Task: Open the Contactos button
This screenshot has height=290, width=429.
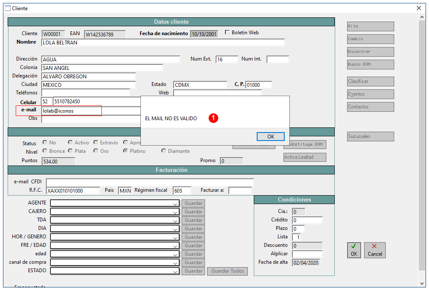Action: coord(370,107)
